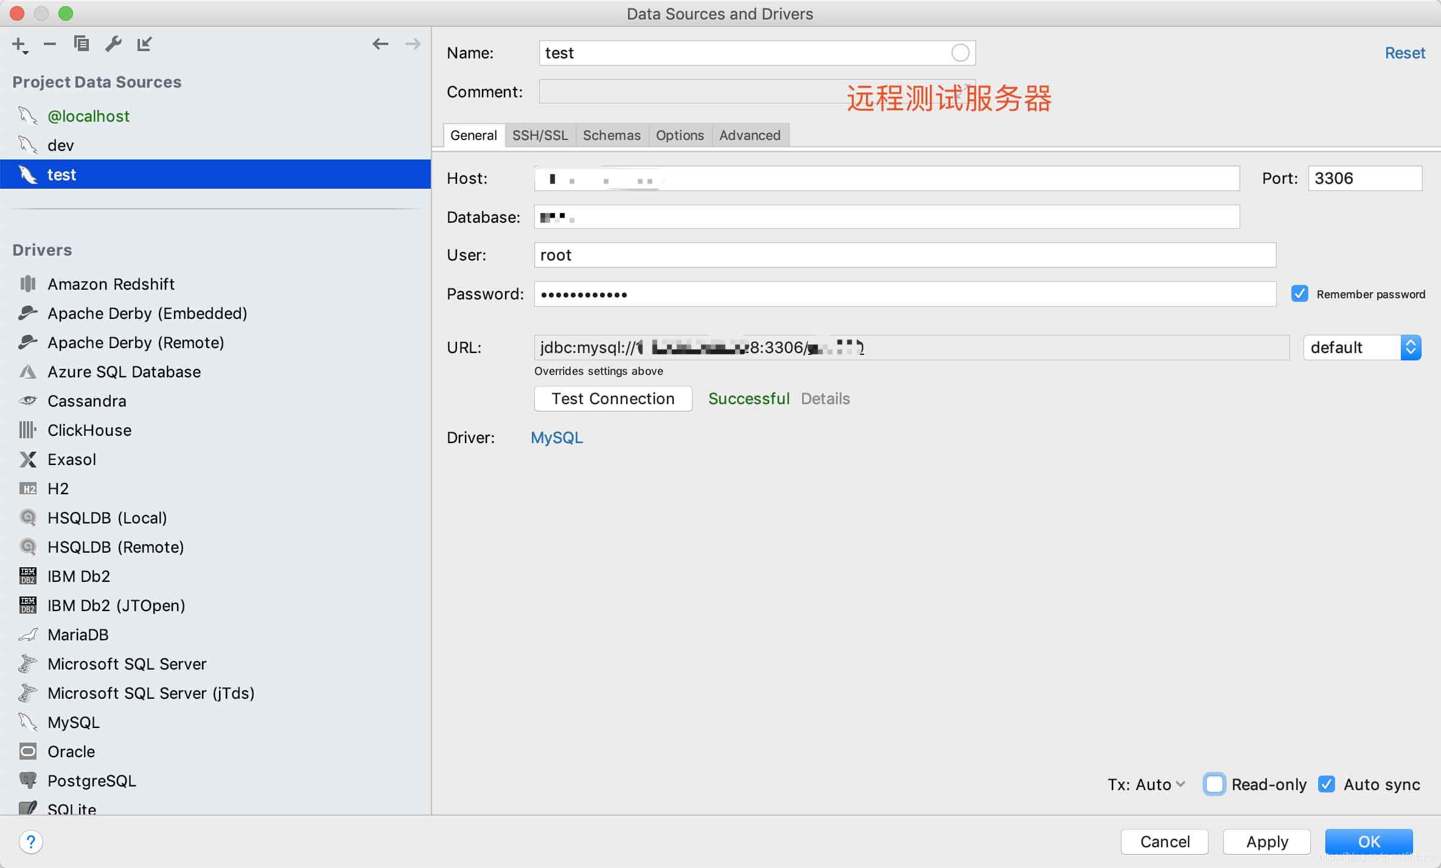Click into the User input field

tap(904, 255)
